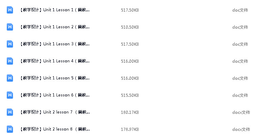Open the Unit 1 Lesson 5 file name

coord(55,78)
